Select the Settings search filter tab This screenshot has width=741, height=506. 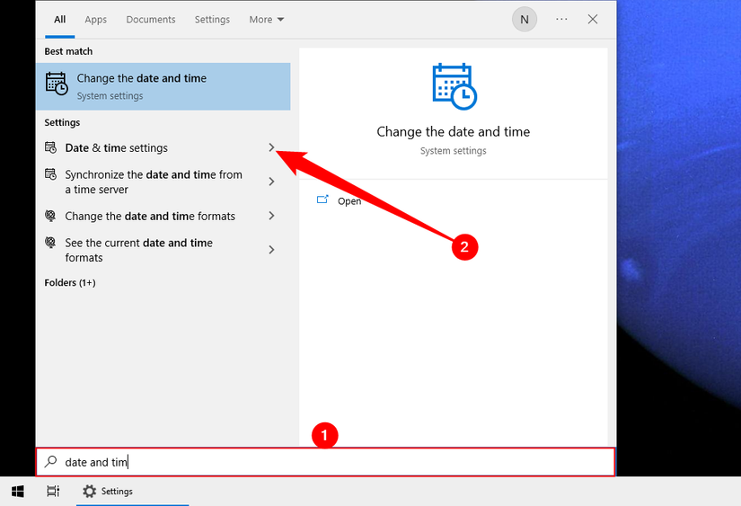pyautogui.click(x=212, y=19)
